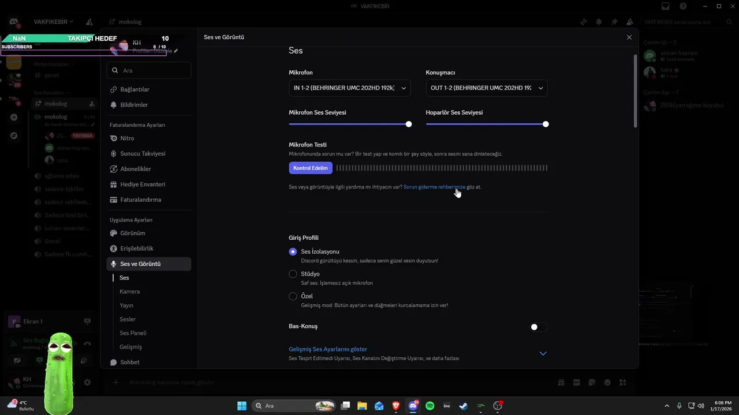Expand Gelişmiş Ses Ayarlarını göster section

point(418,353)
